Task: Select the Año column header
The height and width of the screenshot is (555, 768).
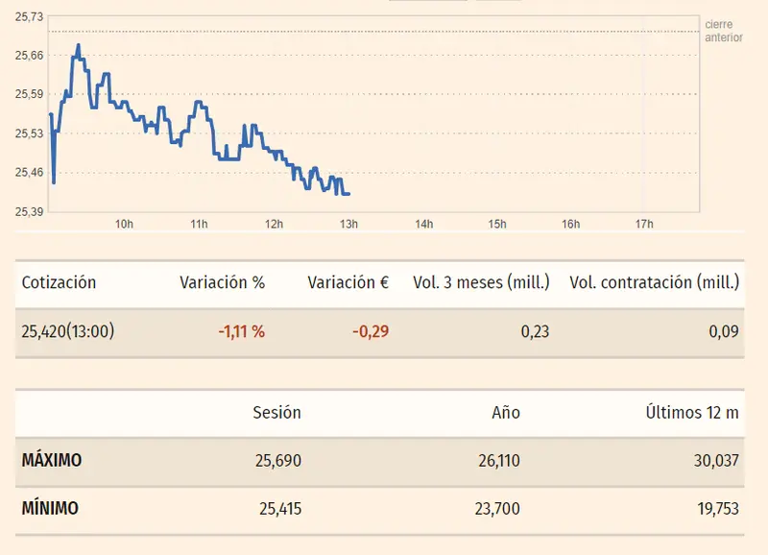Action: pyautogui.click(x=506, y=413)
